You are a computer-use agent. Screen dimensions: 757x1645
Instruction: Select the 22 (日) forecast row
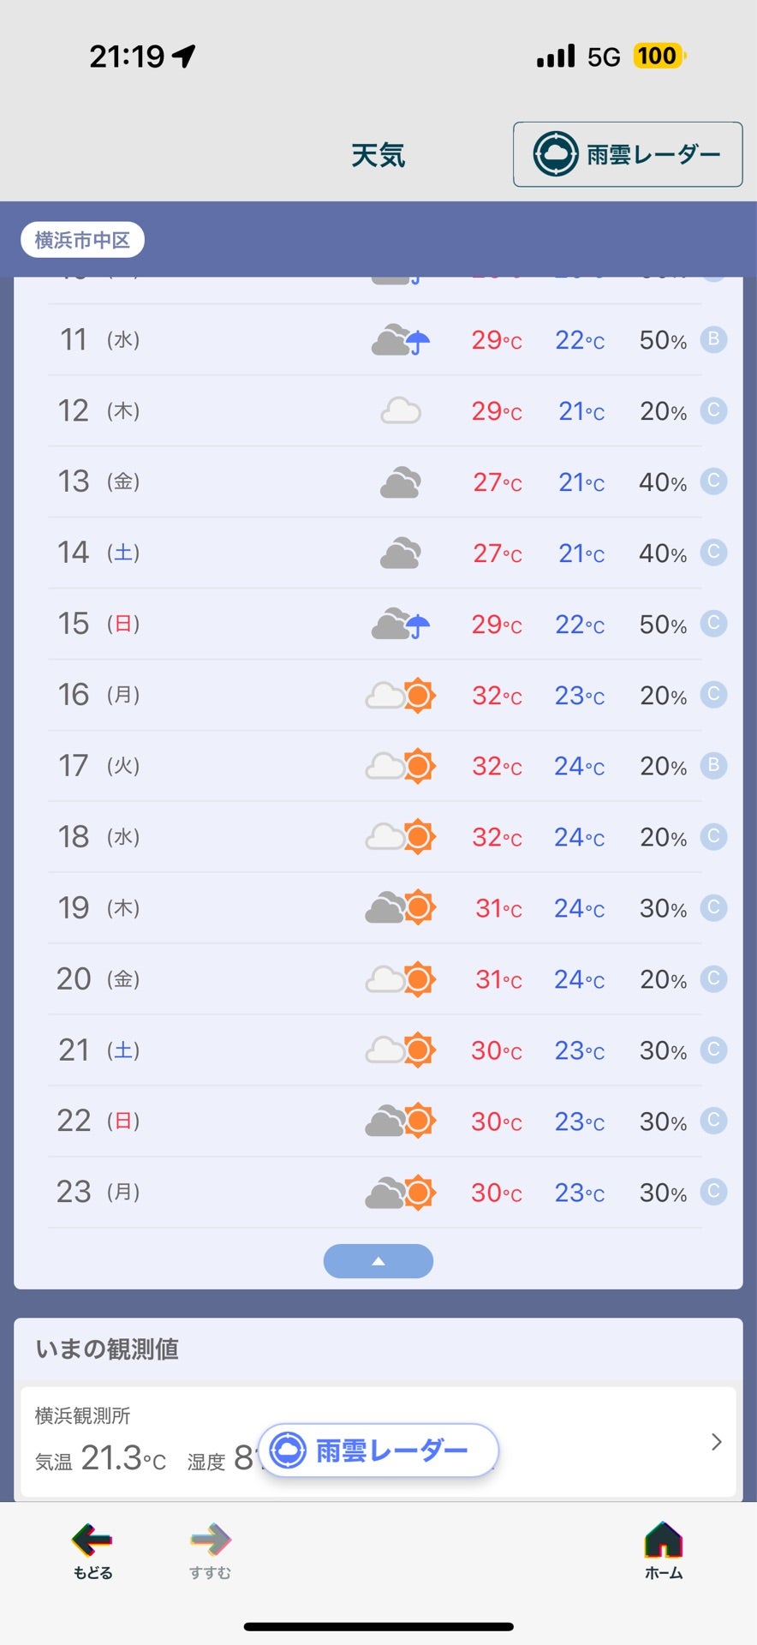coord(375,1121)
